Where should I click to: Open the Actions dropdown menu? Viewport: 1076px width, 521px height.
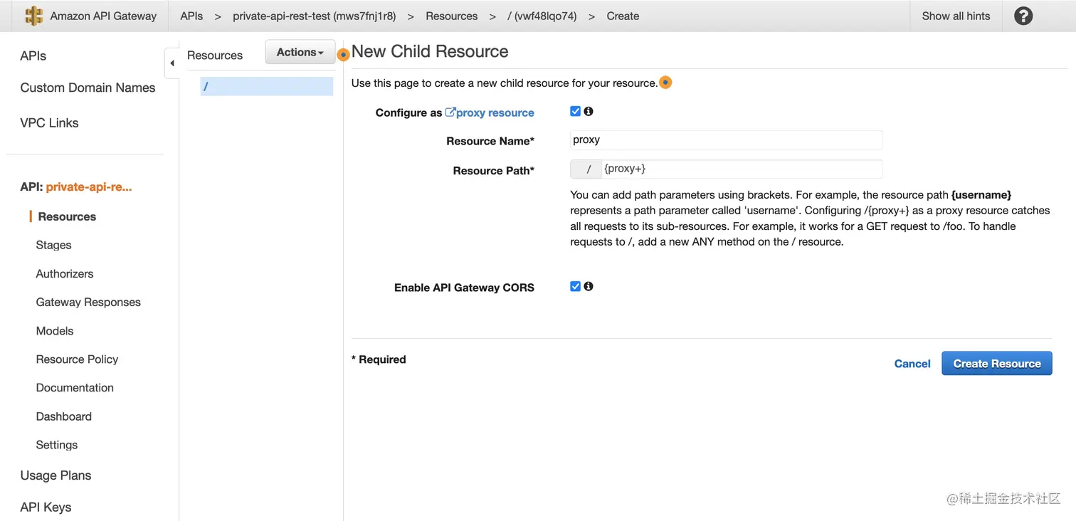click(300, 52)
